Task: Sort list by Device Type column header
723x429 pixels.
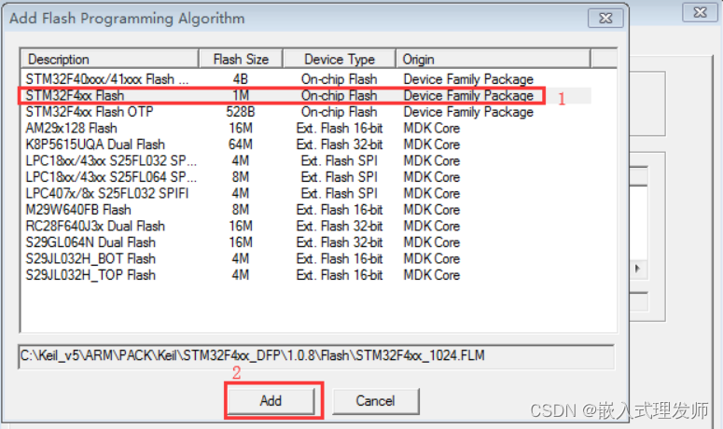Action: 340,59
